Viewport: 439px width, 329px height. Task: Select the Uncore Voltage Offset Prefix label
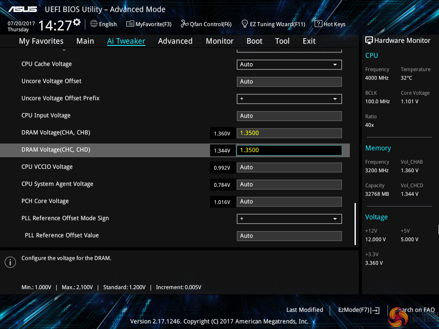(x=60, y=98)
